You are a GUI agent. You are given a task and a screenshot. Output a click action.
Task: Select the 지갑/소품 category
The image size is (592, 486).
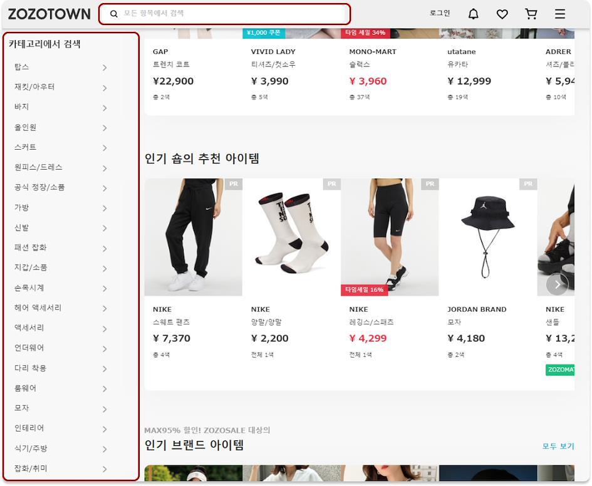tap(31, 267)
